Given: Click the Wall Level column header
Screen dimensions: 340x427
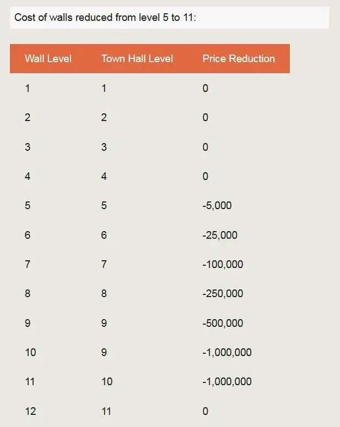Looking at the screenshot, I should (x=48, y=59).
